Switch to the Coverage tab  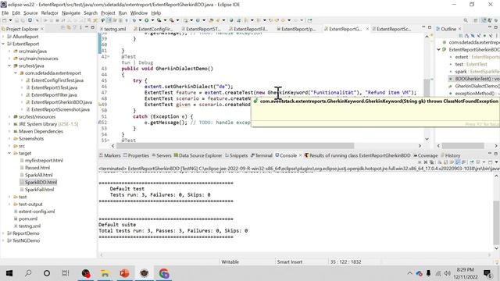pos(426,155)
